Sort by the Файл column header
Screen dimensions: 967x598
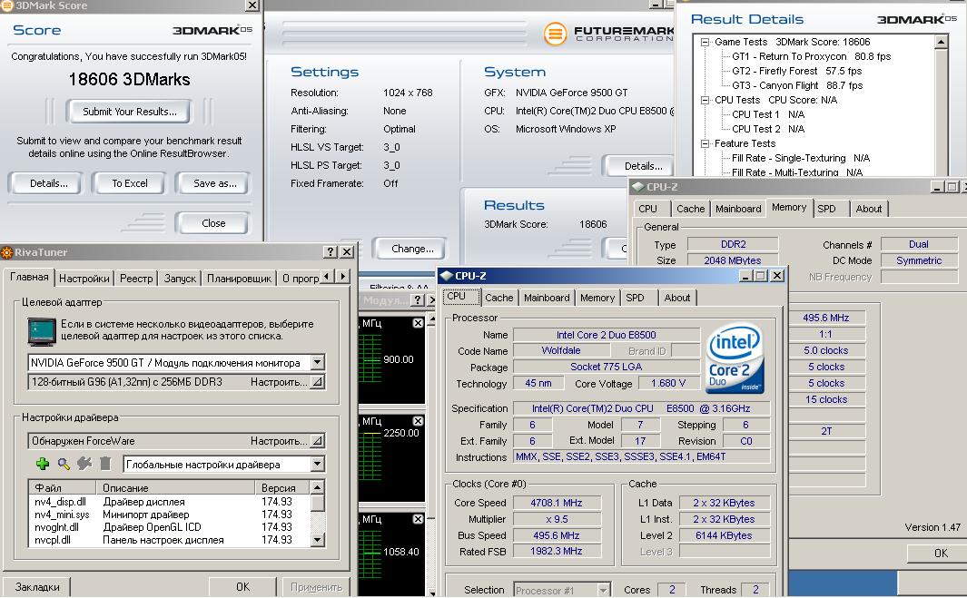coord(63,487)
